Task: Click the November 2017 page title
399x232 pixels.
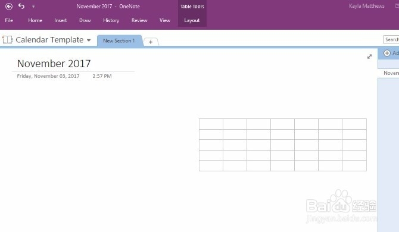Action: point(54,64)
